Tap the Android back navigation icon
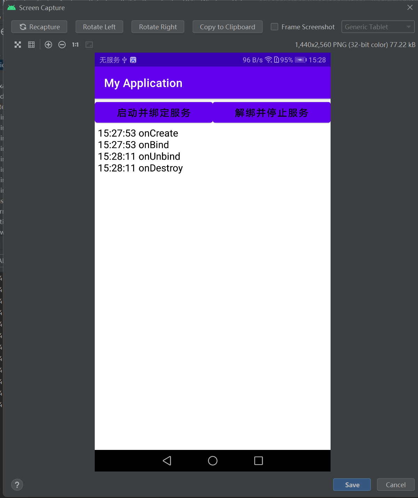The height and width of the screenshot is (498, 418). (x=167, y=461)
